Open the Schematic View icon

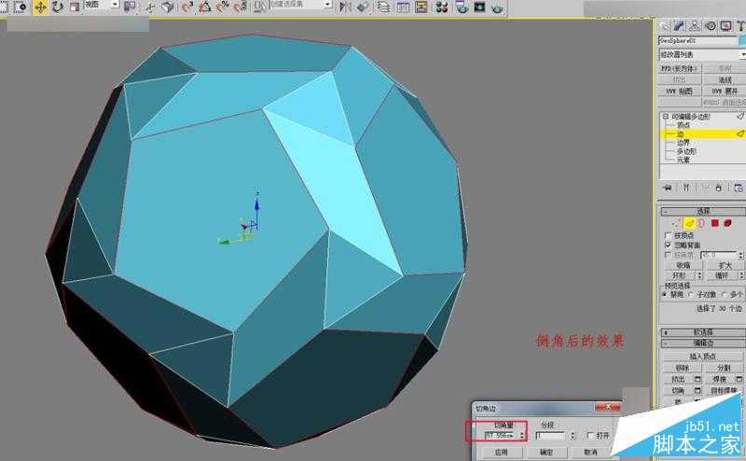421,7
